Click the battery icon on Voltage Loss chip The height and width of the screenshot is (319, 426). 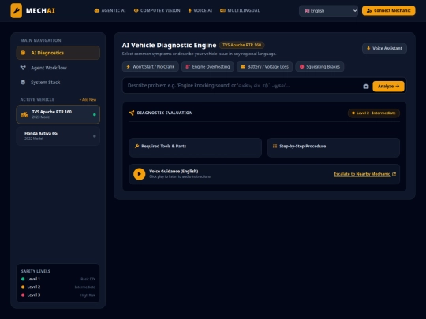pyautogui.click(x=243, y=67)
